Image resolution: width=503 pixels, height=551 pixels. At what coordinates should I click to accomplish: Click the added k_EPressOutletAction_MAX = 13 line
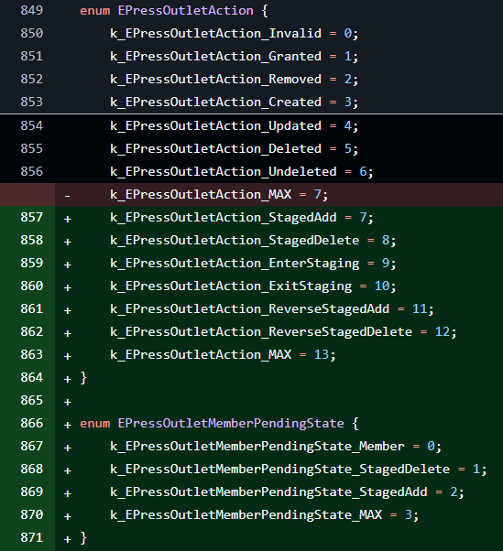pos(251,354)
